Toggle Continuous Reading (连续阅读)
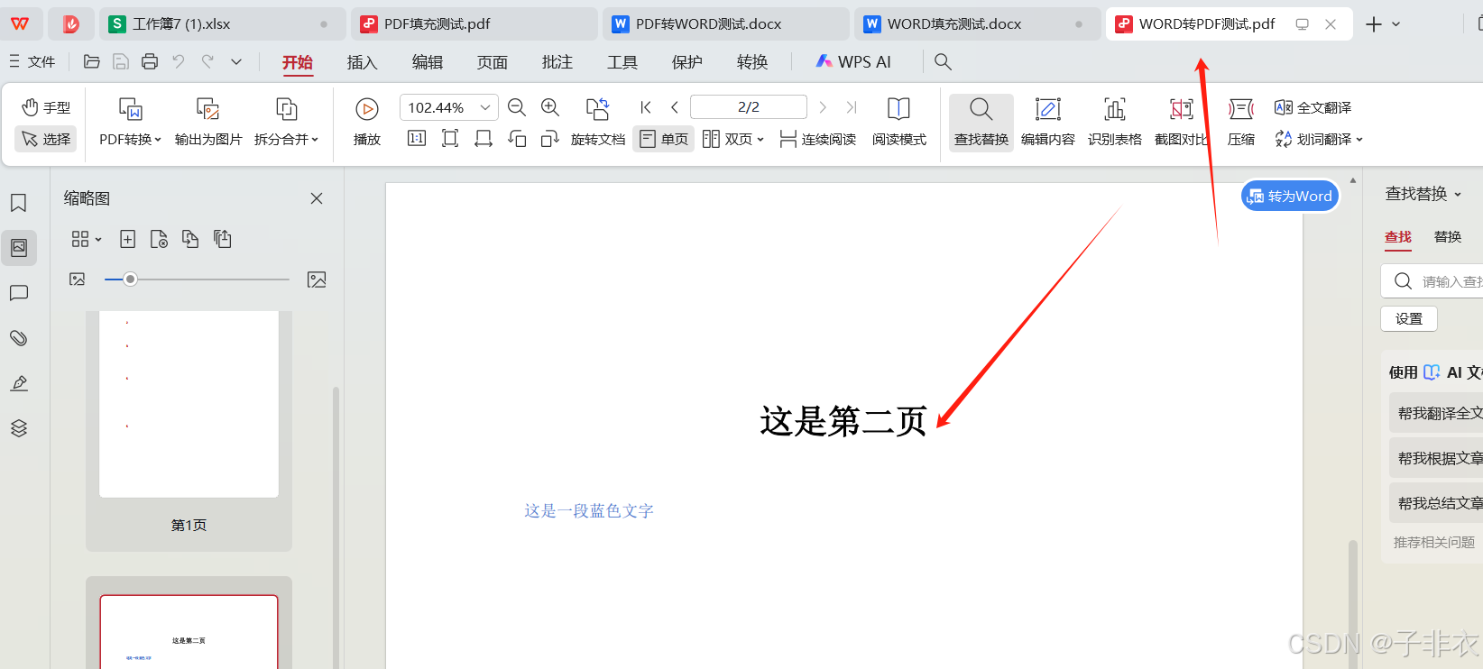 818,139
